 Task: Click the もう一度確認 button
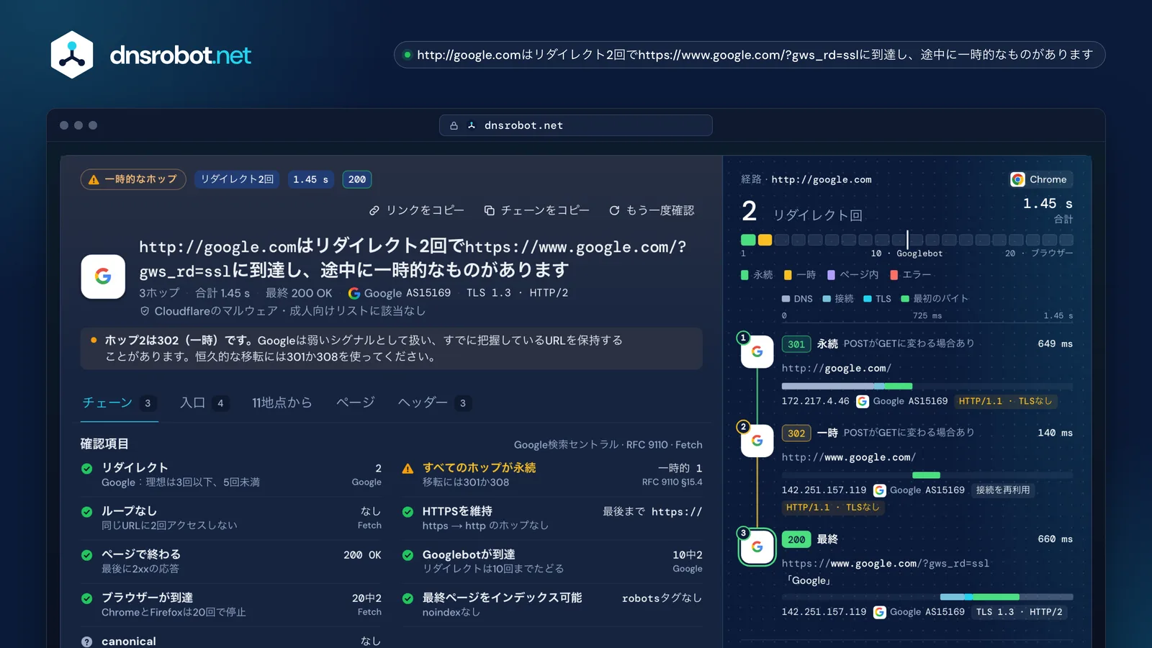click(x=652, y=210)
